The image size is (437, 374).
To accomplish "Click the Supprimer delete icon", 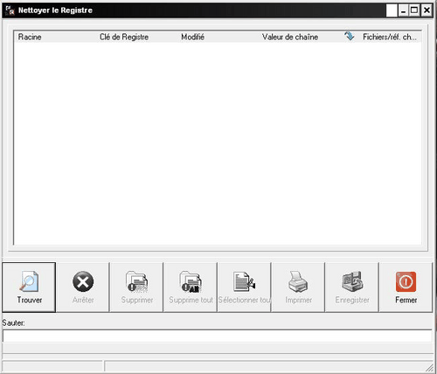I will (137, 281).
